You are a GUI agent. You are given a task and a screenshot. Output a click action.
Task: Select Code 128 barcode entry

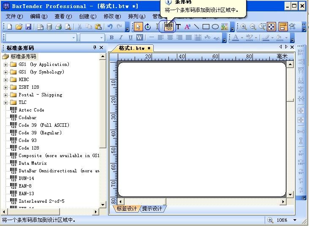[29, 148]
